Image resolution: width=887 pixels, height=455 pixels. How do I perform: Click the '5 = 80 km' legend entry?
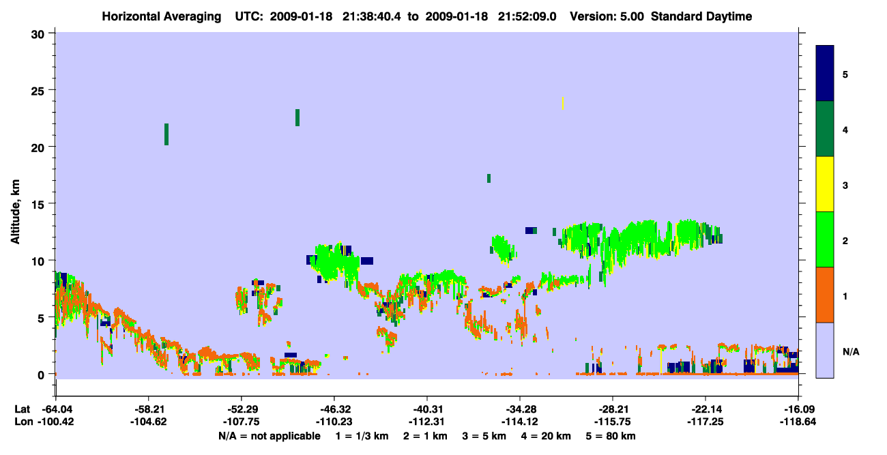pos(611,436)
